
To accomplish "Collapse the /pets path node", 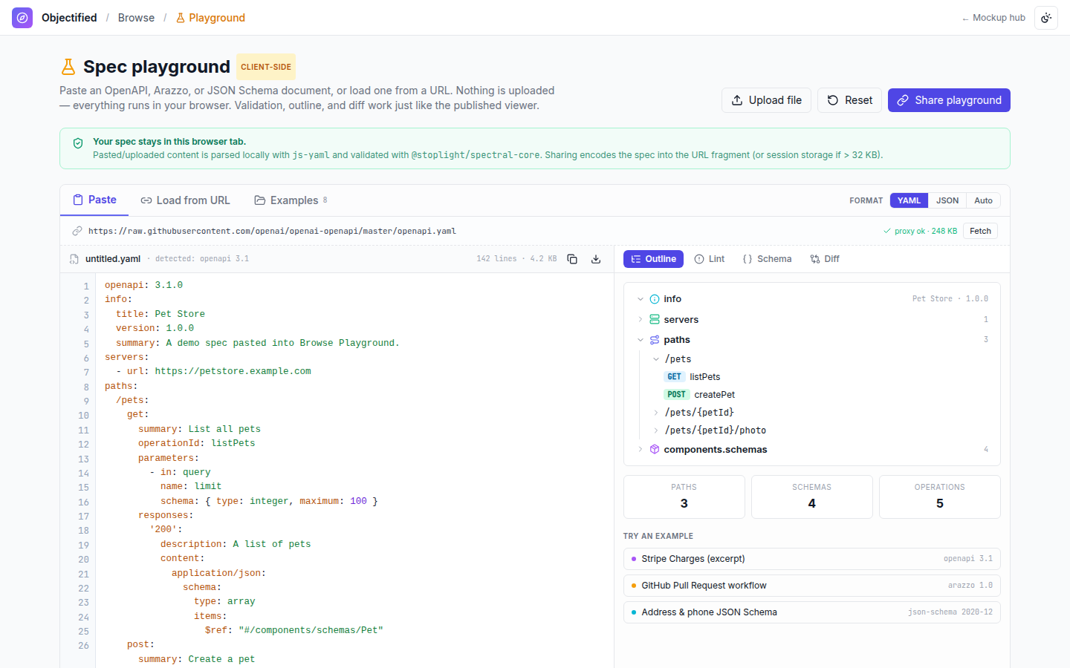I will tap(656, 359).
